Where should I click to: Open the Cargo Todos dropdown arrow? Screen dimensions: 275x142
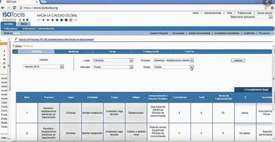(192, 67)
